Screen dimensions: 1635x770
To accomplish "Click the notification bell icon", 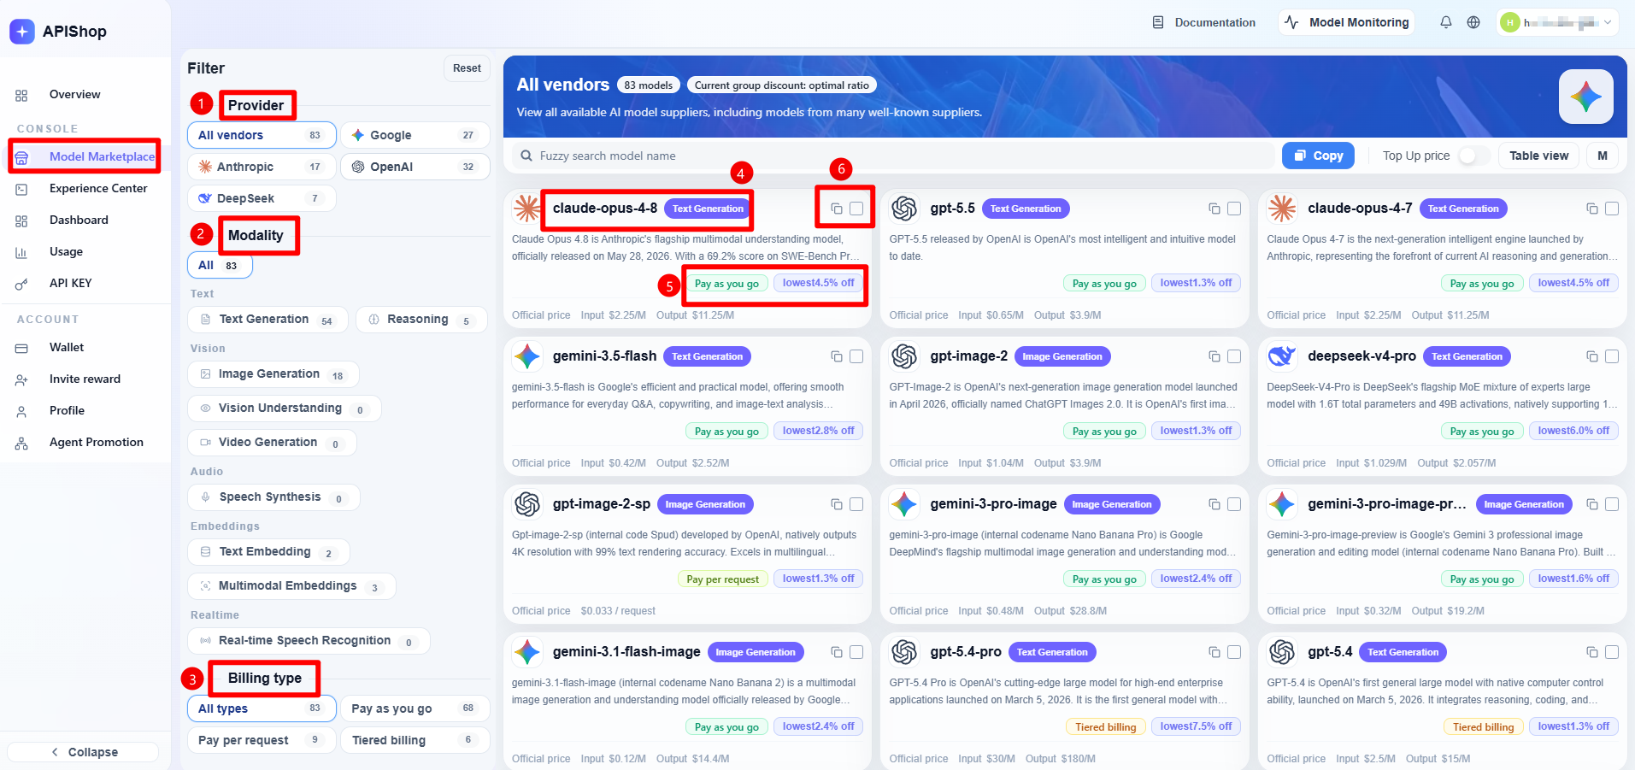I will click(1445, 22).
